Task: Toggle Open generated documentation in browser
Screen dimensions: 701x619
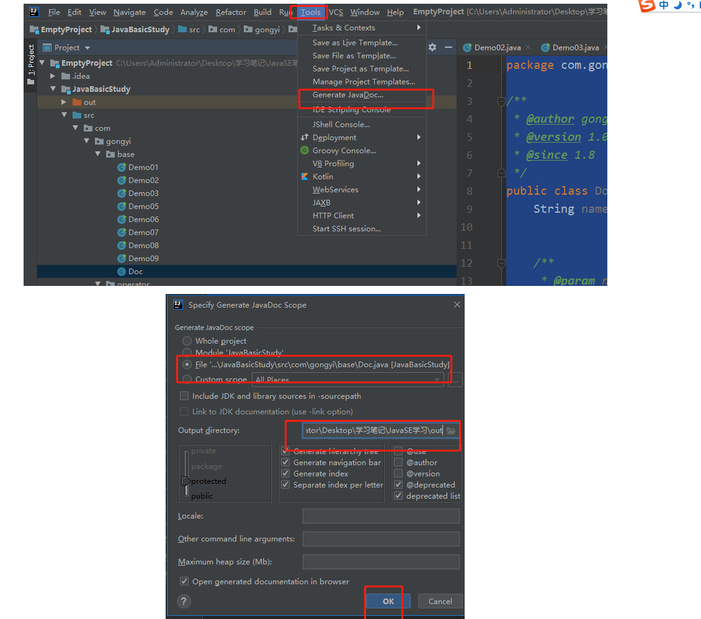Action: (x=184, y=581)
